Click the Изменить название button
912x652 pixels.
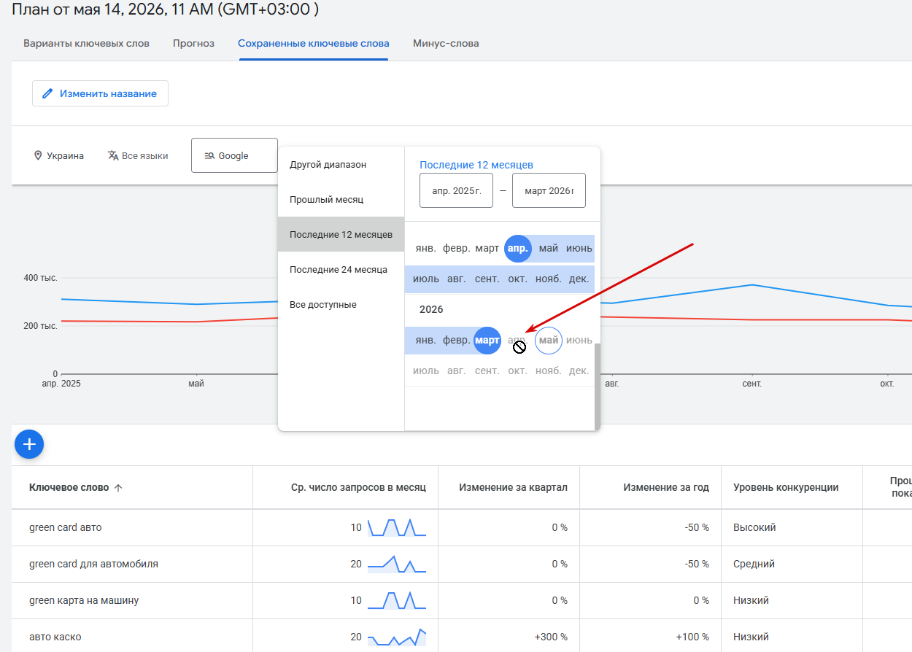click(100, 93)
